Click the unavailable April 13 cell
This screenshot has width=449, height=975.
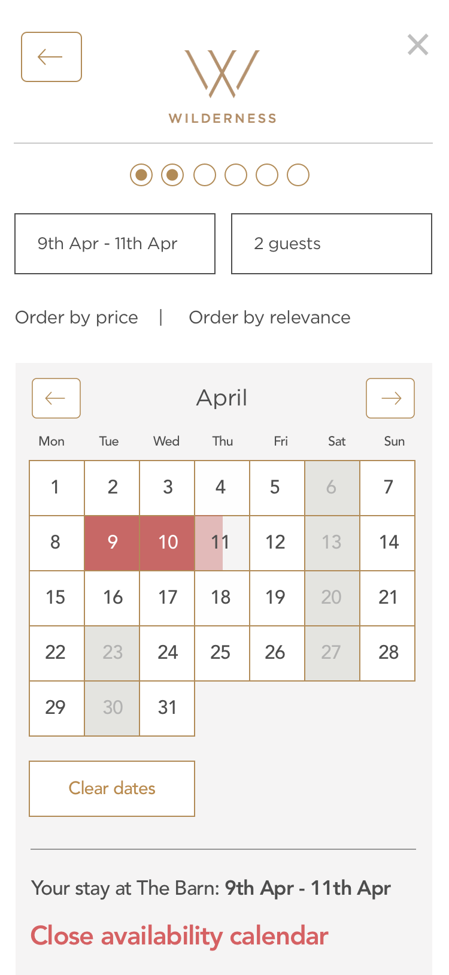click(332, 543)
